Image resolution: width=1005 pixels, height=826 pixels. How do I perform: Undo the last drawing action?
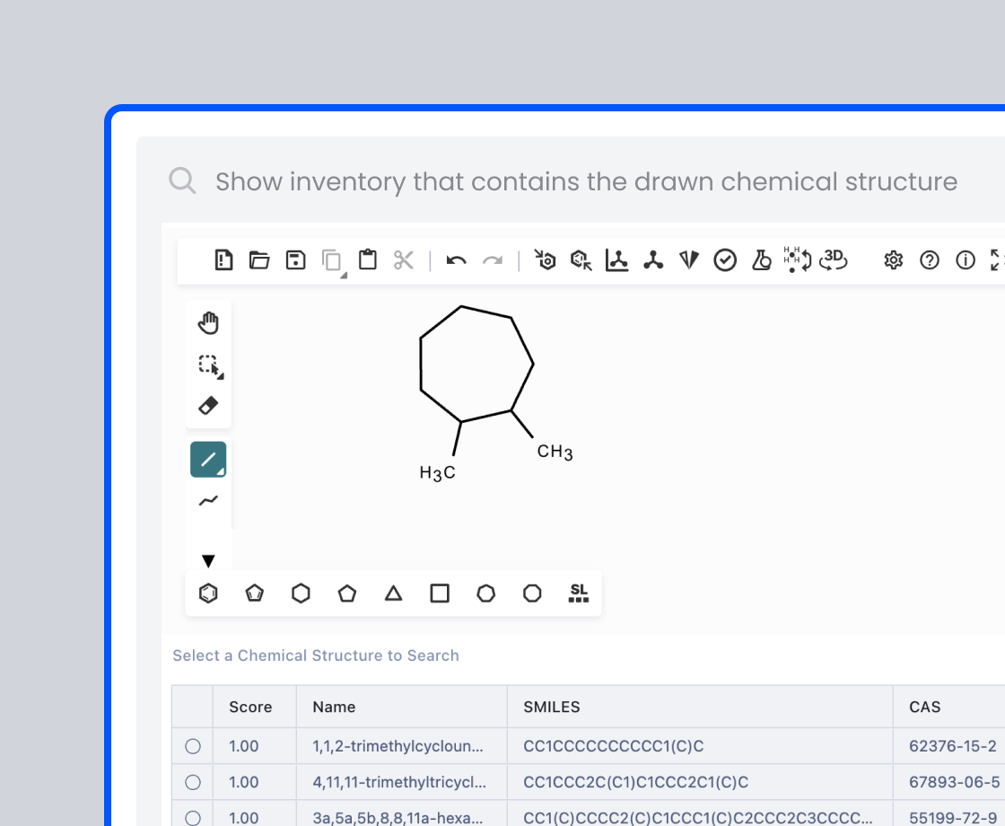[457, 260]
